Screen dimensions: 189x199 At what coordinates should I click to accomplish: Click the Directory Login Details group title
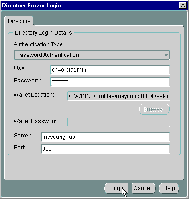[43, 33]
